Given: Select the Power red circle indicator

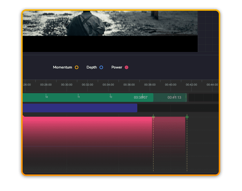Looking at the screenshot, I should [x=127, y=67].
